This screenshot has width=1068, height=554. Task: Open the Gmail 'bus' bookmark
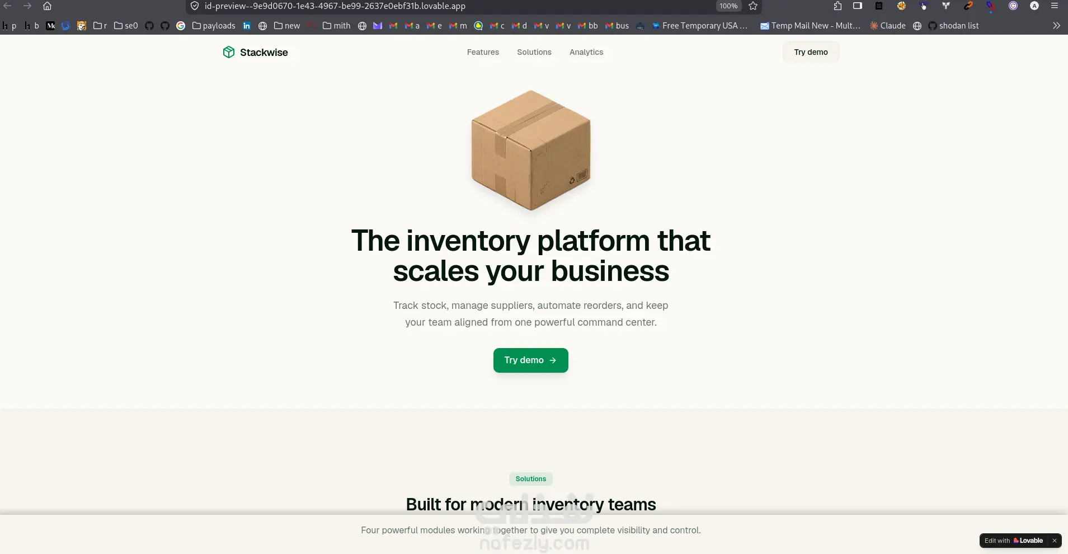pos(617,26)
